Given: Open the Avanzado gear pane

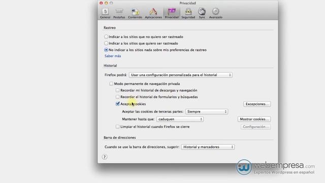Looking at the screenshot, I should (215, 13).
